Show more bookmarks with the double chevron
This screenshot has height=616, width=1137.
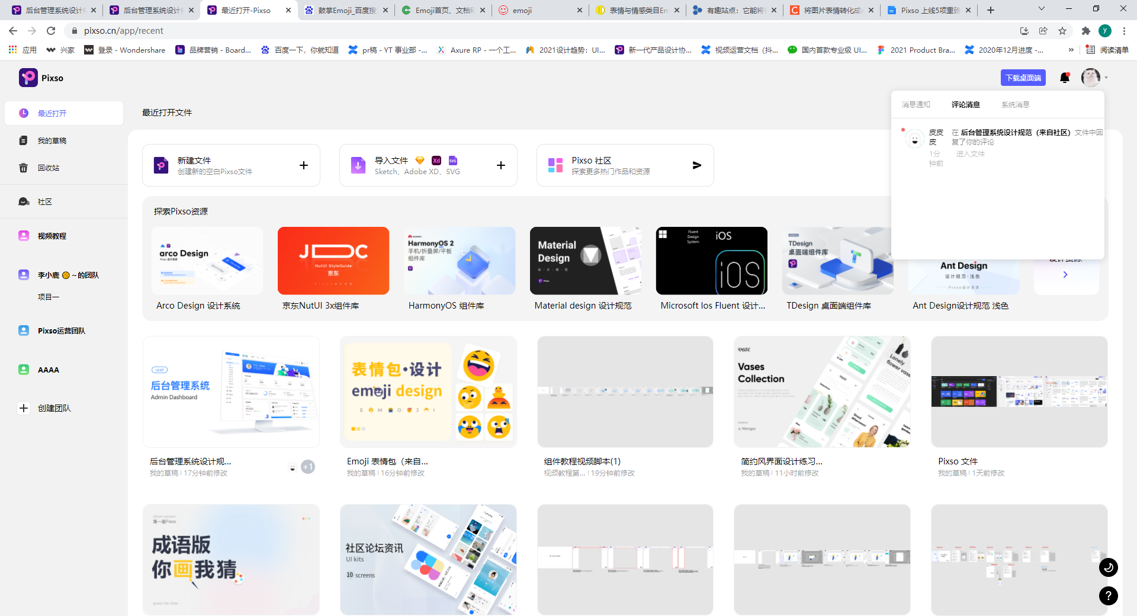(1071, 50)
